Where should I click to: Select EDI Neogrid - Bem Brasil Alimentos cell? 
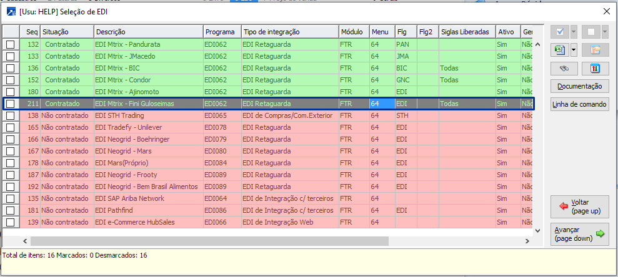click(149, 187)
